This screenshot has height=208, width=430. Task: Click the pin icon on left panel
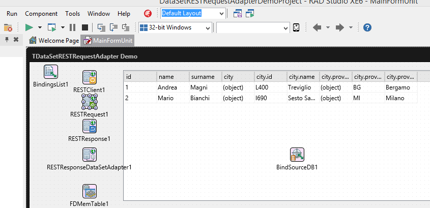pos(7,40)
